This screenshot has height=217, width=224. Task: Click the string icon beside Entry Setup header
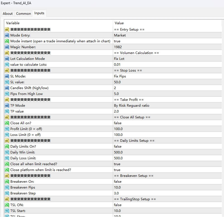(x=7, y=30)
